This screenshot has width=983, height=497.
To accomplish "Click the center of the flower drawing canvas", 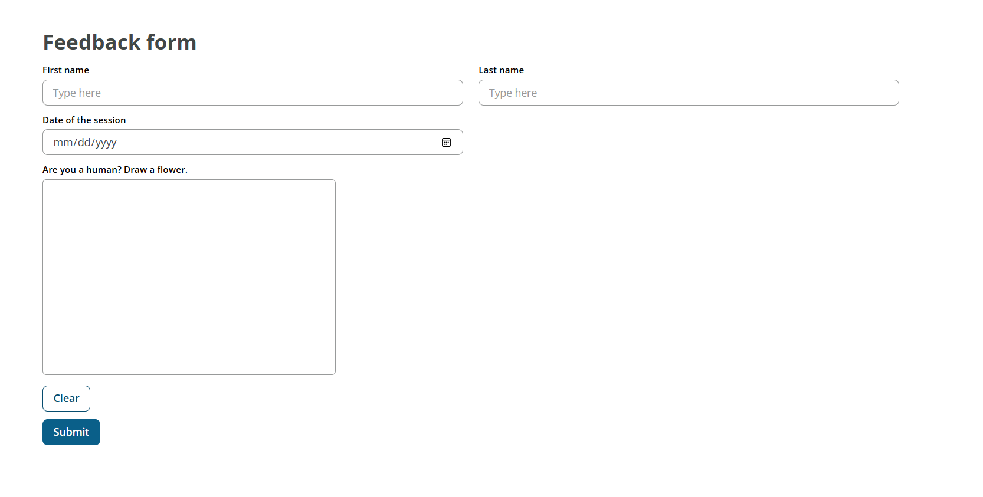I will [189, 277].
